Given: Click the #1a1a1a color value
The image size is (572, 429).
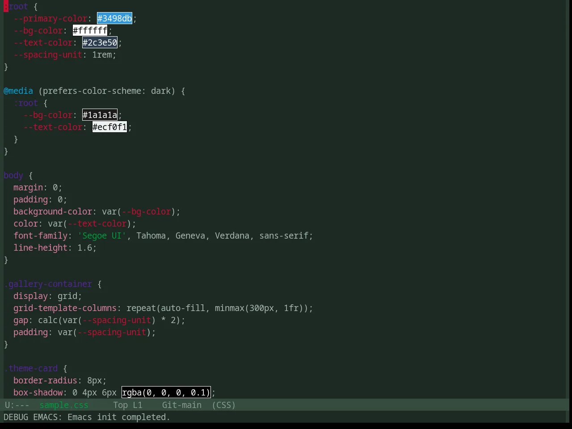Looking at the screenshot, I should 100,115.
